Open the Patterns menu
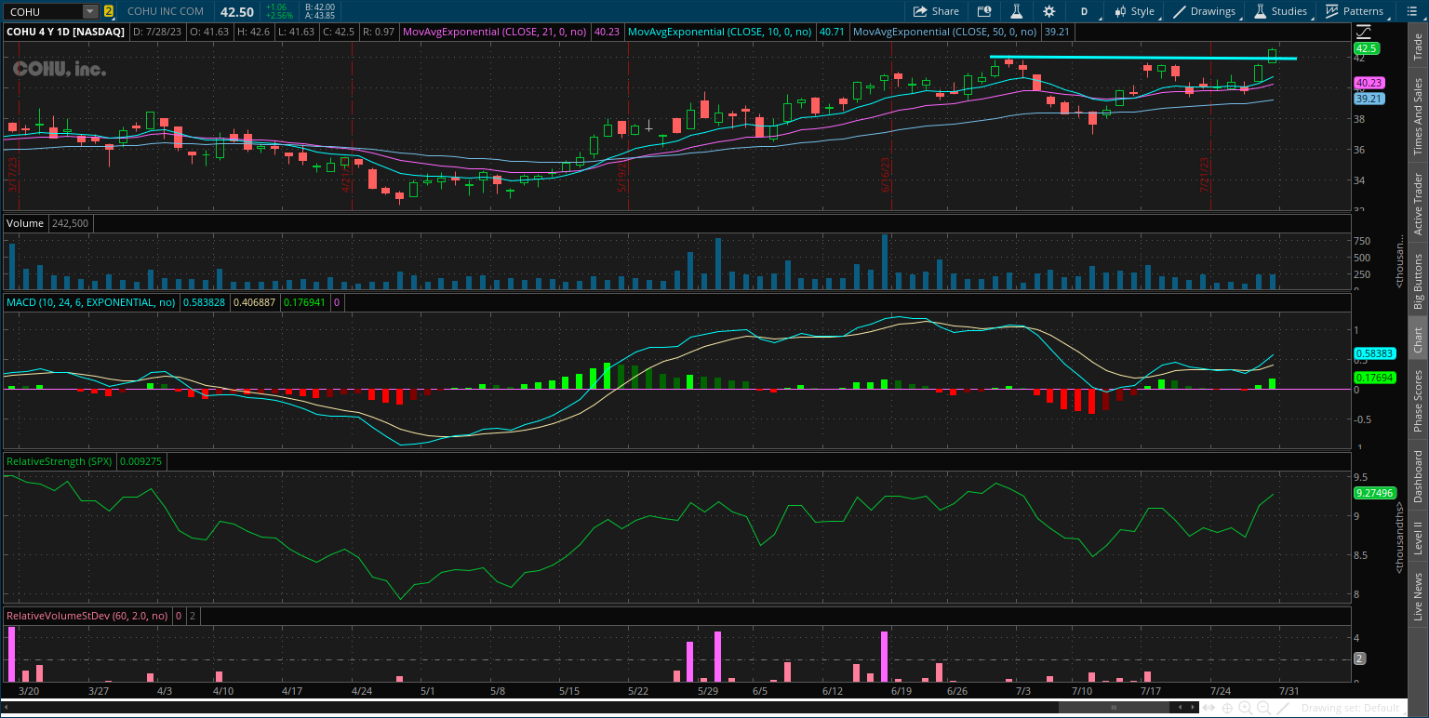1429x718 pixels. [x=1355, y=11]
